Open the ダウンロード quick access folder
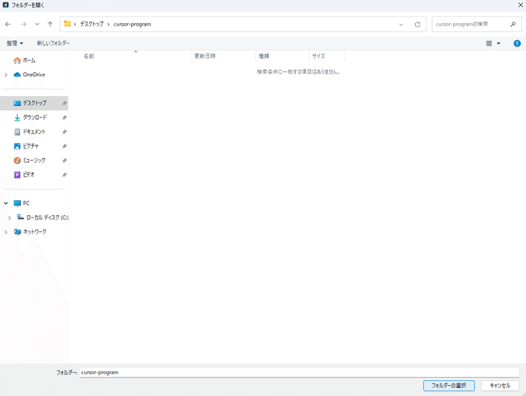This screenshot has width=526, height=396. [x=34, y=118]
